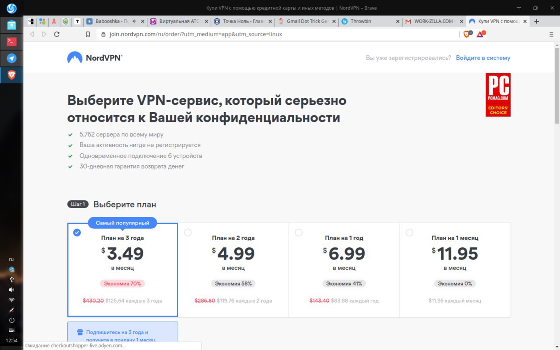Image resolution: width=560 pixels, height=350 pixels.
Task: Switch to the Throwbin tab
Action: point(370,21)
